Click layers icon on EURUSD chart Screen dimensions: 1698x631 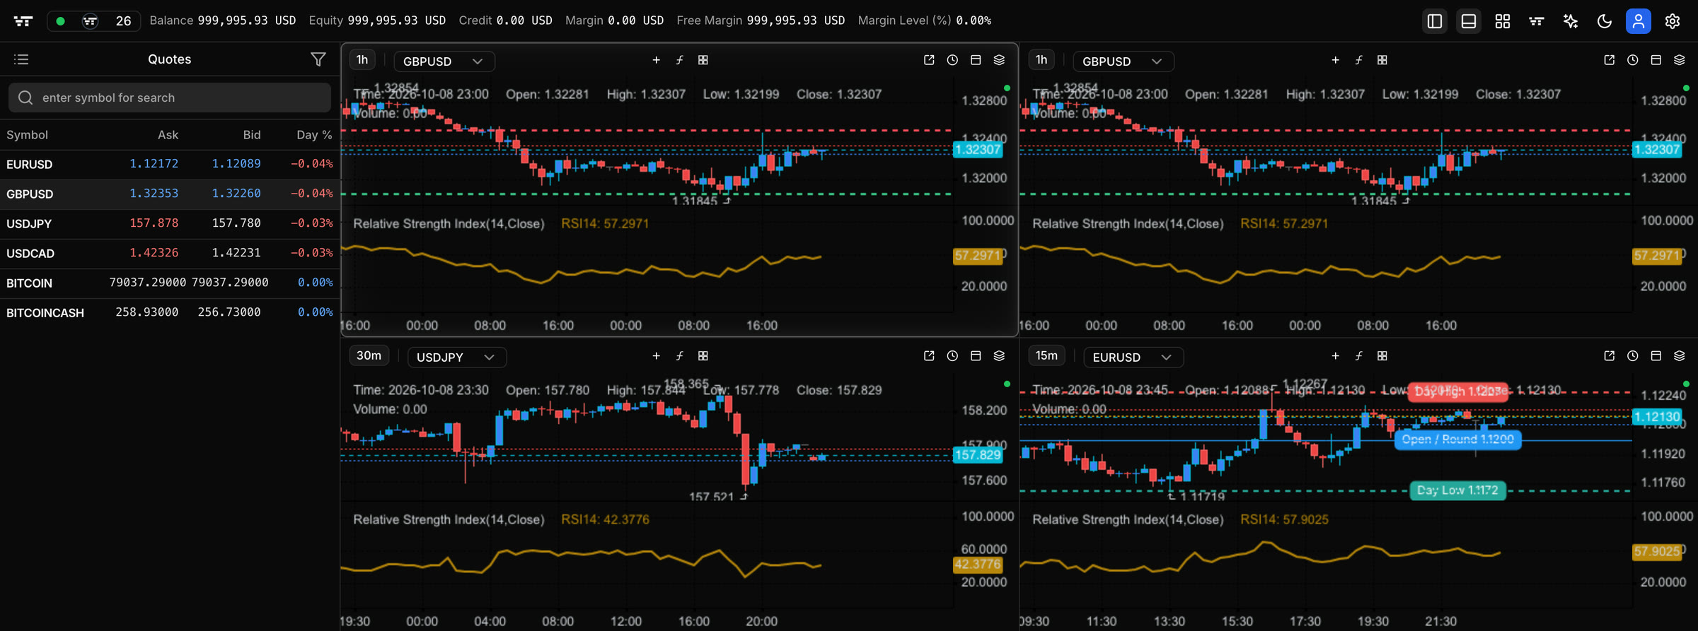1679,356
